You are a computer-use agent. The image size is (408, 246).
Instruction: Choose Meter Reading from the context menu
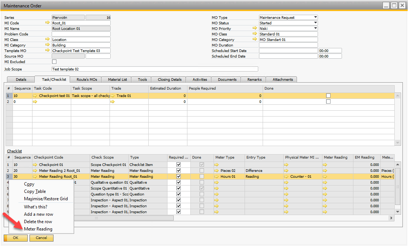[x=38, y=229]
